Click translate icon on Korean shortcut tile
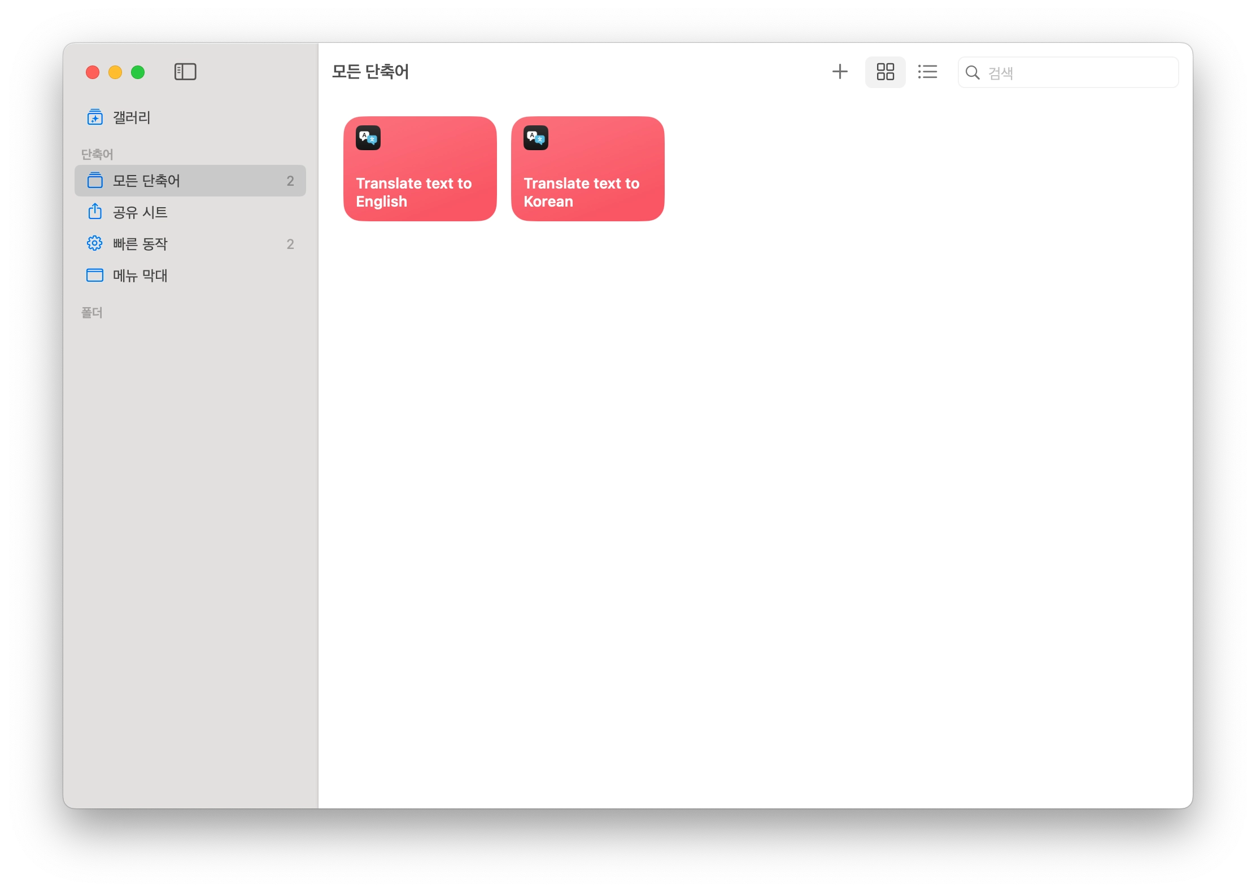 (536, 138)
